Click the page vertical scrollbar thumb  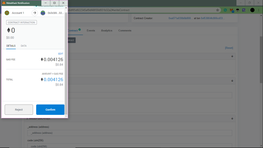coord(261,60)
